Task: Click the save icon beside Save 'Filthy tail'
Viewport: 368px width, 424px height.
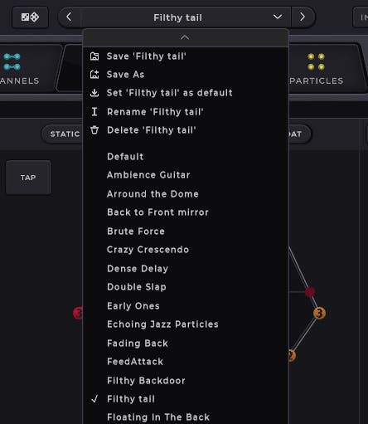Action: click(94, 56)
